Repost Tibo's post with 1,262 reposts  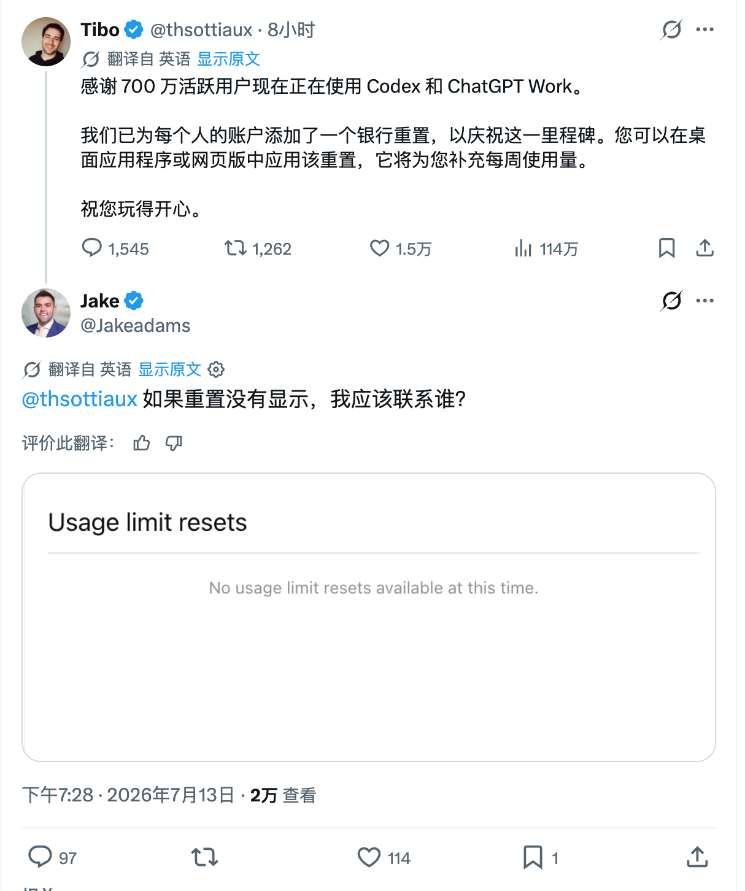click(x=235, y=248)
